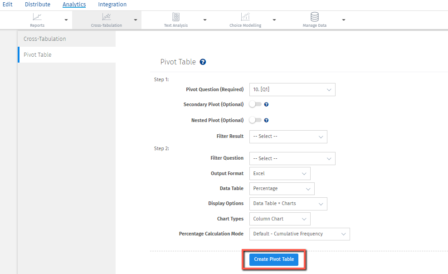Expand the Filter Result dropdown
448x274 pixels.
pos(288,137)
